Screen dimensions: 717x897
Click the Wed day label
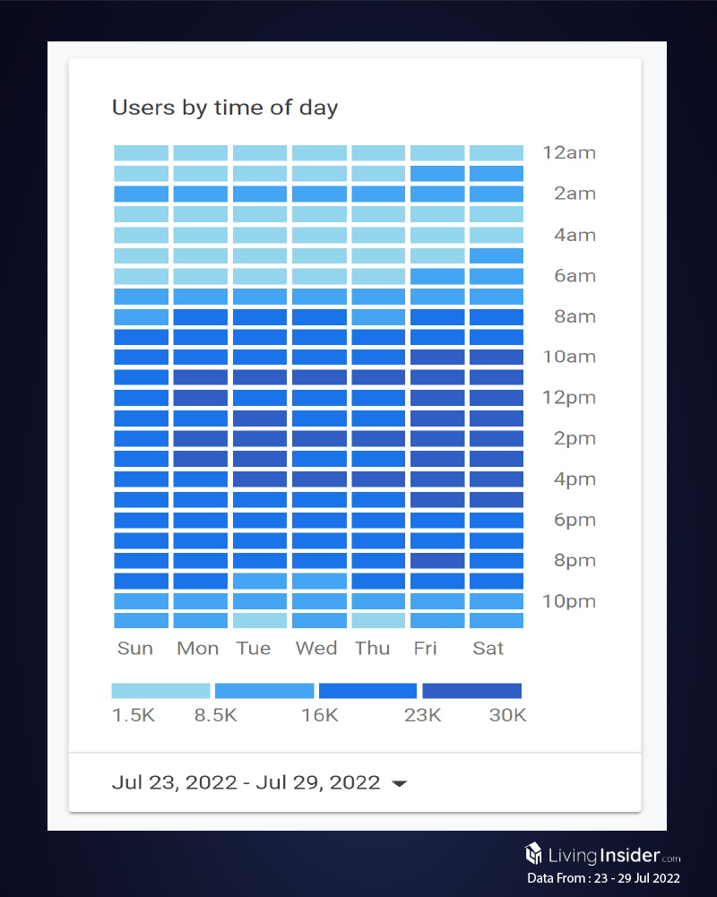(x=316, y=648)
